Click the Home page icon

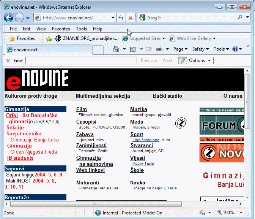click(x=116, y=49)
